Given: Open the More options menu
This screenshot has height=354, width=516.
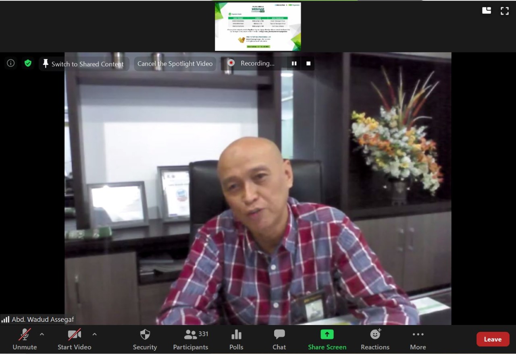Looking at the screenshot, I should pos(418,339).
